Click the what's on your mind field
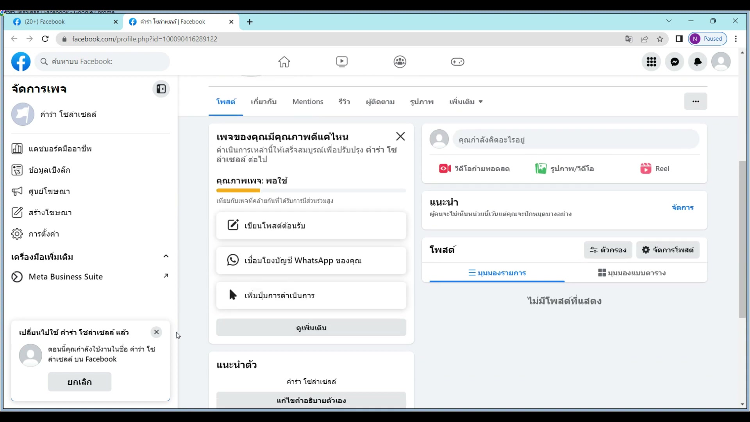Screen dimensions: 750x422 pyautogui.click(x=575, y=139)
